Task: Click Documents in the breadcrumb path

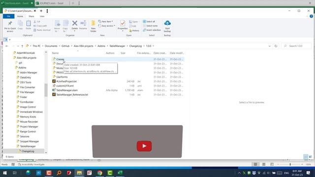Action: click(51, 46)
